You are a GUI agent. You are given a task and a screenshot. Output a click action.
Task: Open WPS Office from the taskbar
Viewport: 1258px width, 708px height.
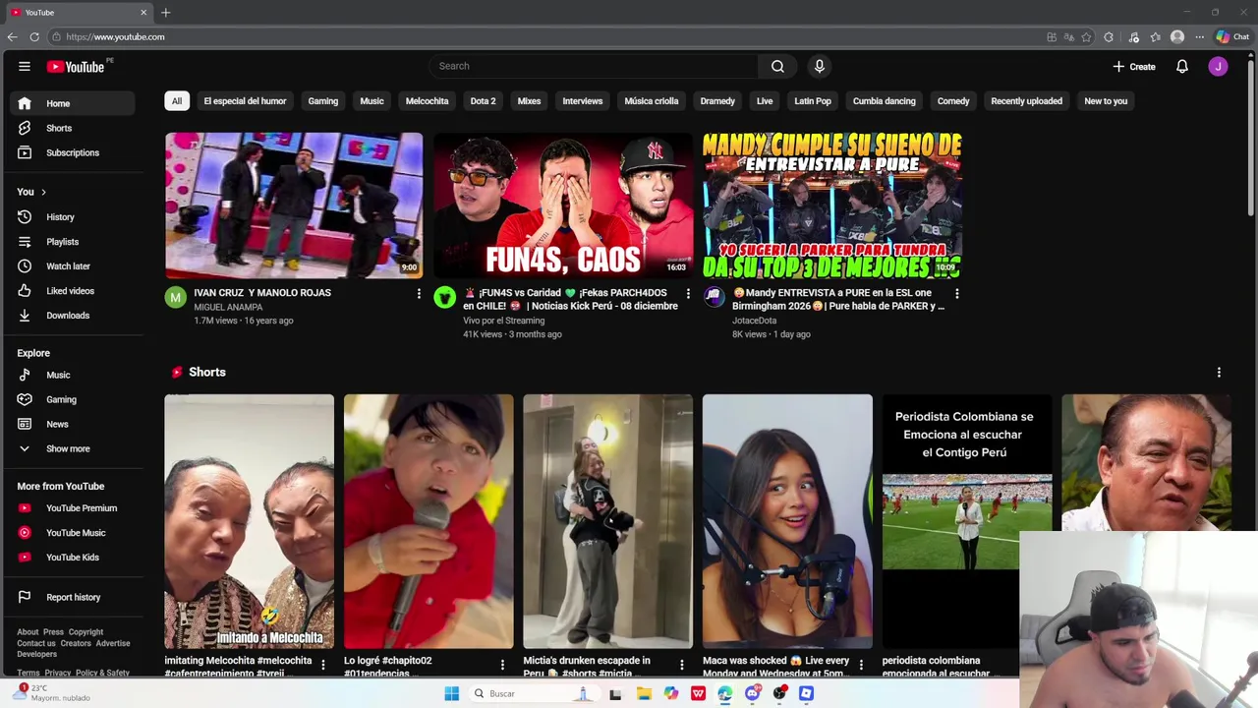click(x=698, y=693)
